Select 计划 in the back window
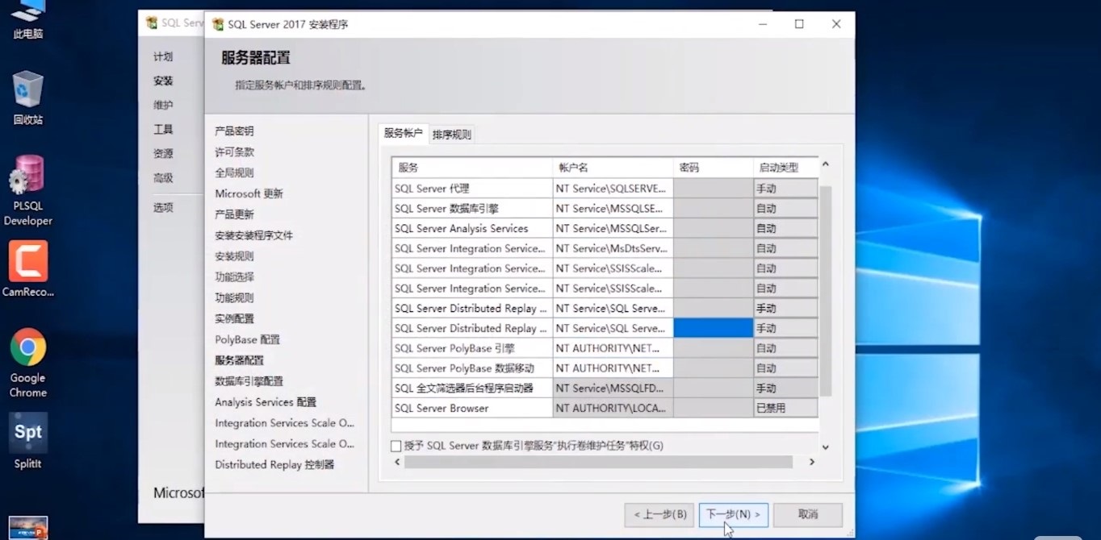 [x=163, y=56]
